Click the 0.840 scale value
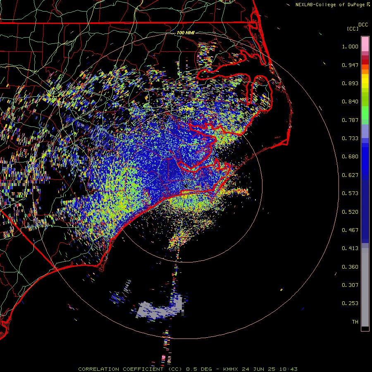The image size is (372, 372). [x=350, y=102]
